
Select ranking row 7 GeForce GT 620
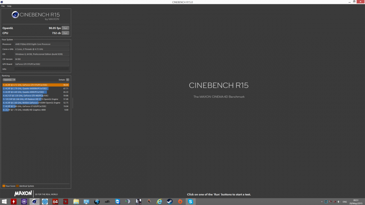coord(36,106)
